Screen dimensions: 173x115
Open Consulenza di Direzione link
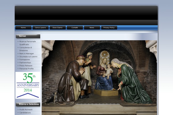pyautogui.click(x=26, y=47)
